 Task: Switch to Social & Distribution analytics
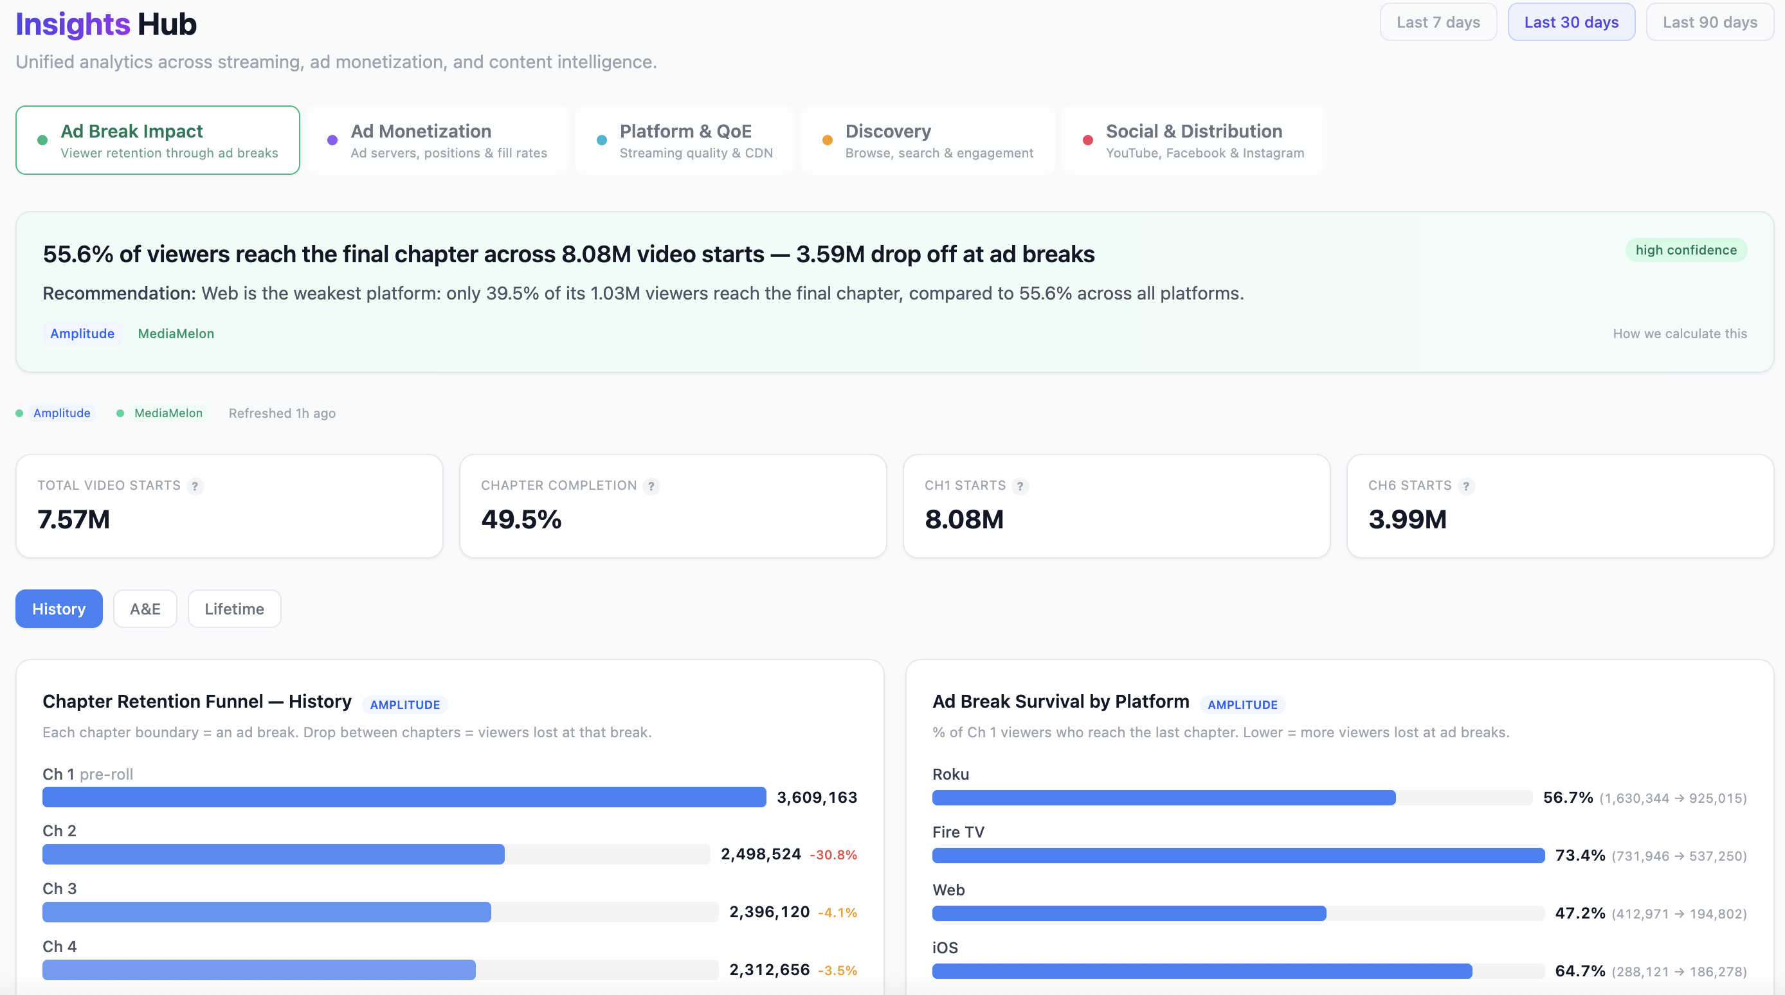click(1194, 139)
